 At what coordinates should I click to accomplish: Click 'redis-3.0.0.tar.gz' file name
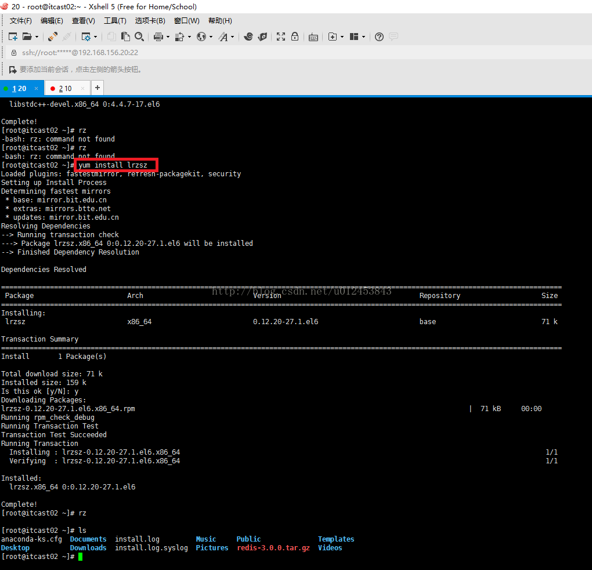(273, 548)
